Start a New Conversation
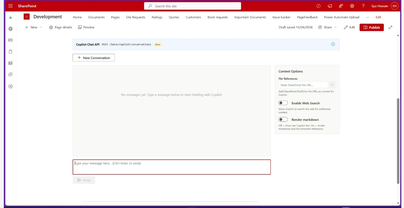 tap(94, 58)
